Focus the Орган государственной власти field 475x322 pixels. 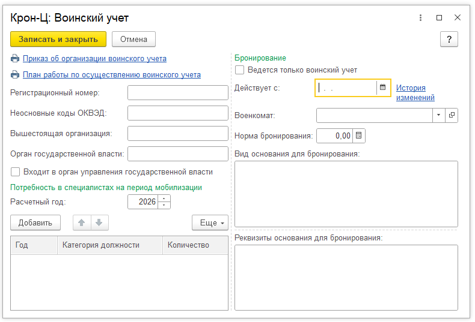[178, 154]
